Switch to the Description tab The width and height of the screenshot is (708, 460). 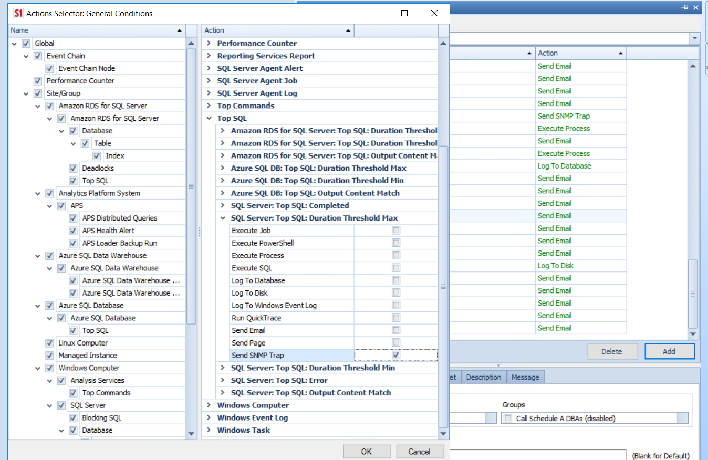(483, 377)
